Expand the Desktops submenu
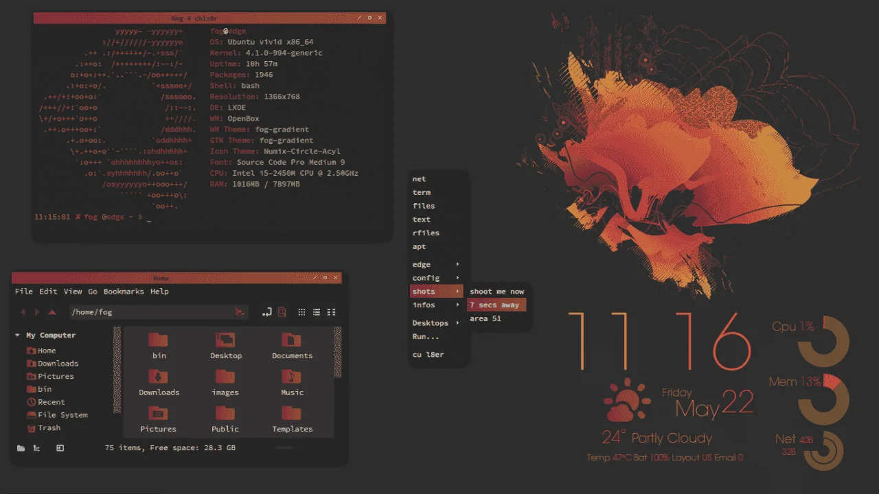The image size is (879, 494). point(436,322)
